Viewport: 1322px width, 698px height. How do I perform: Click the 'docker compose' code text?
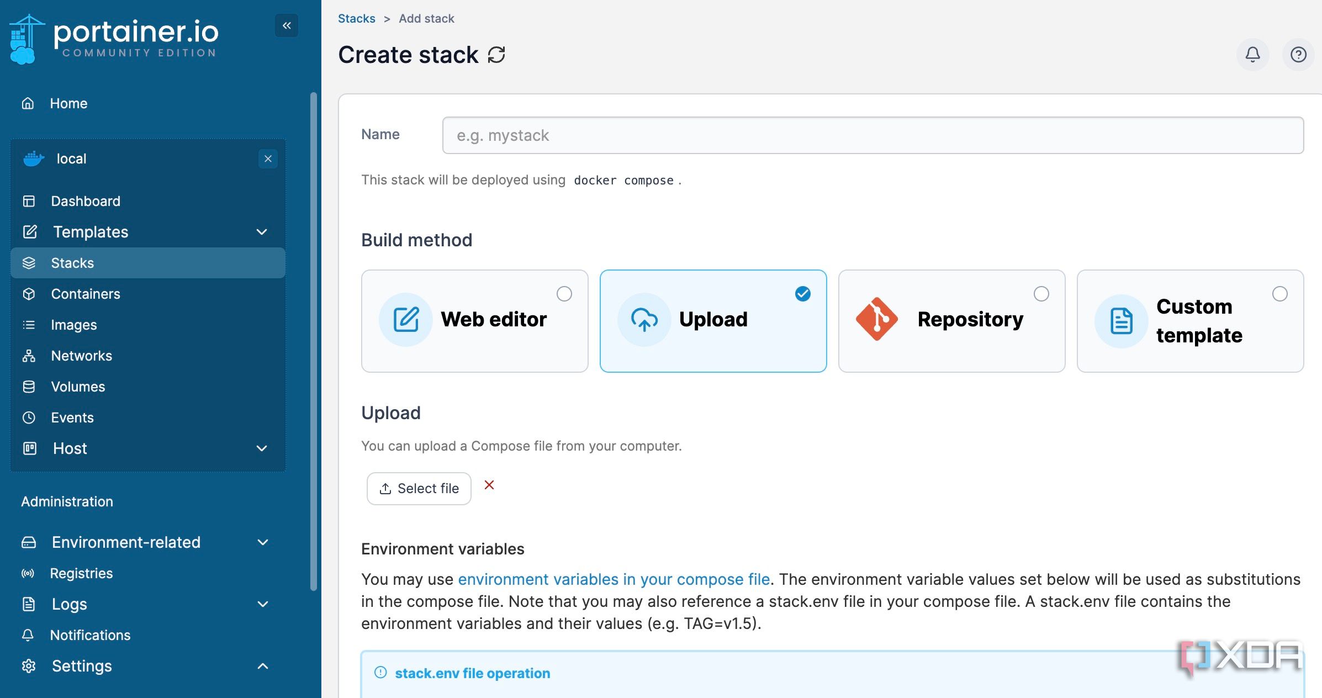[x=623, y=180]
